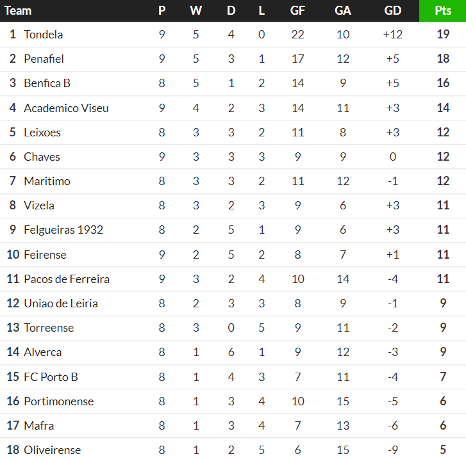Open the Penafiel team link

coord(44,59)
